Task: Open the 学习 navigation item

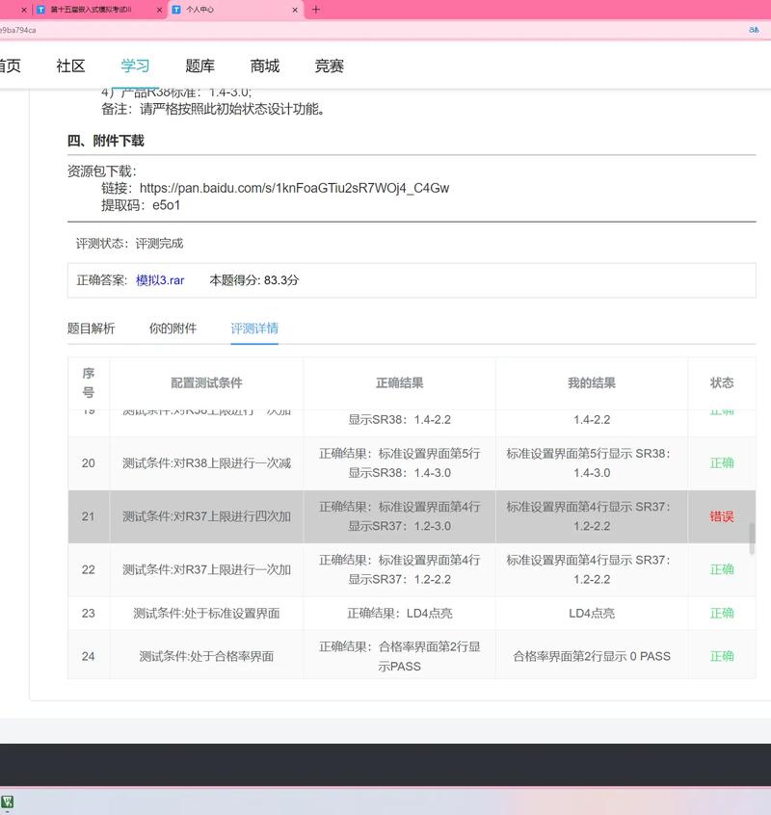Action: (135, 66)
